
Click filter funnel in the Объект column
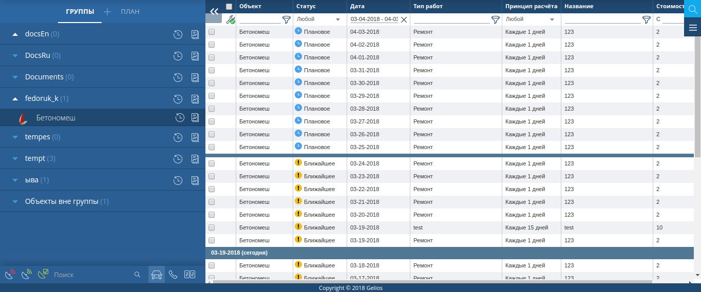[287, 19]
